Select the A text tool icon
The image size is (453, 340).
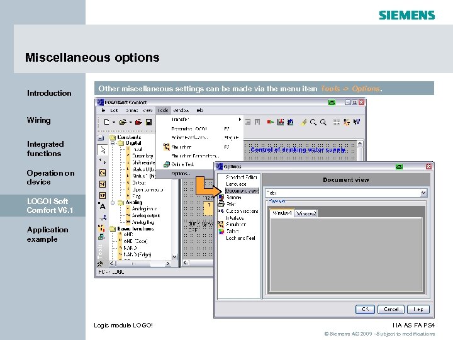pyautogui.click(x=103, y=206)
